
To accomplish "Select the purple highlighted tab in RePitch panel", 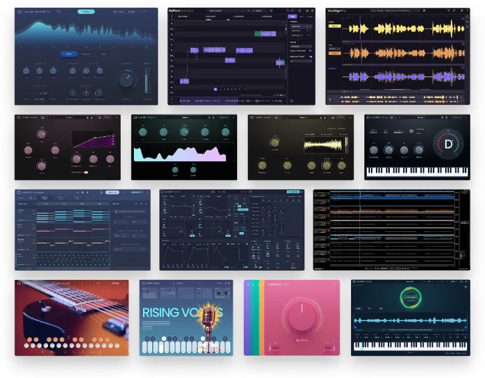I will click(x=292, y=17).
